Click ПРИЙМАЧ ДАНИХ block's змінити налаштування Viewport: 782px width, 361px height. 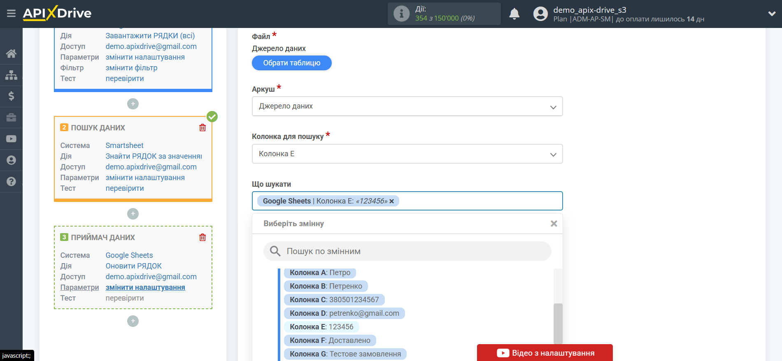(x=145, y=287)
